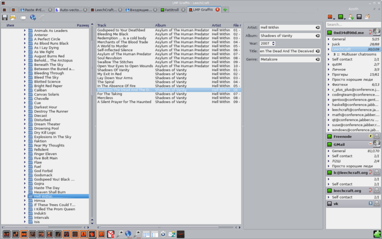
Task: Expand the qutIM contact group
Action: 329,64
